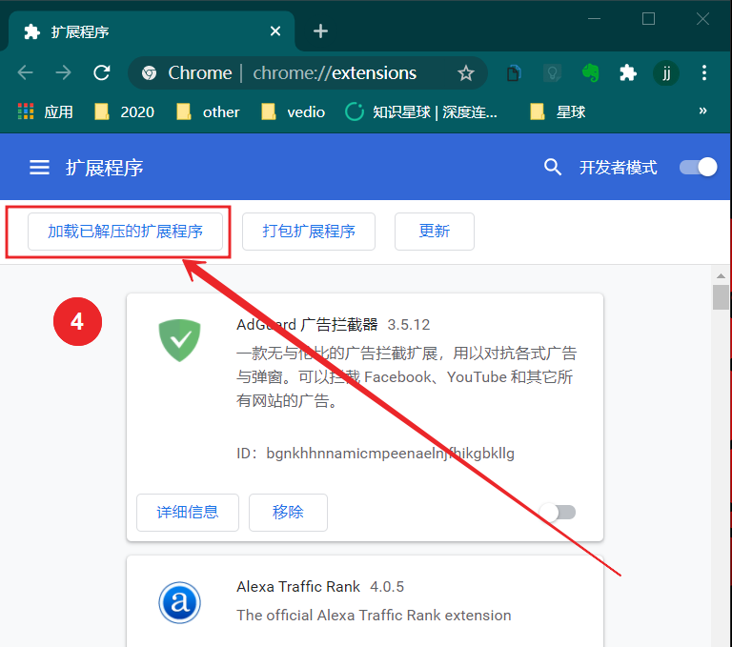Click the search extensions magnifier icon
This screenshot has width=732, height=647.
point(553,168)
